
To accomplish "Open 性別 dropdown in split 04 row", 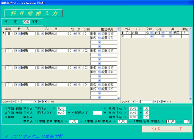I will 75,85.
